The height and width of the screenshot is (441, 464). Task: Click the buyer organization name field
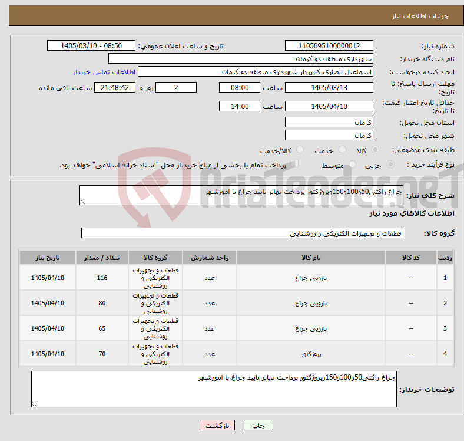(241, 59)
